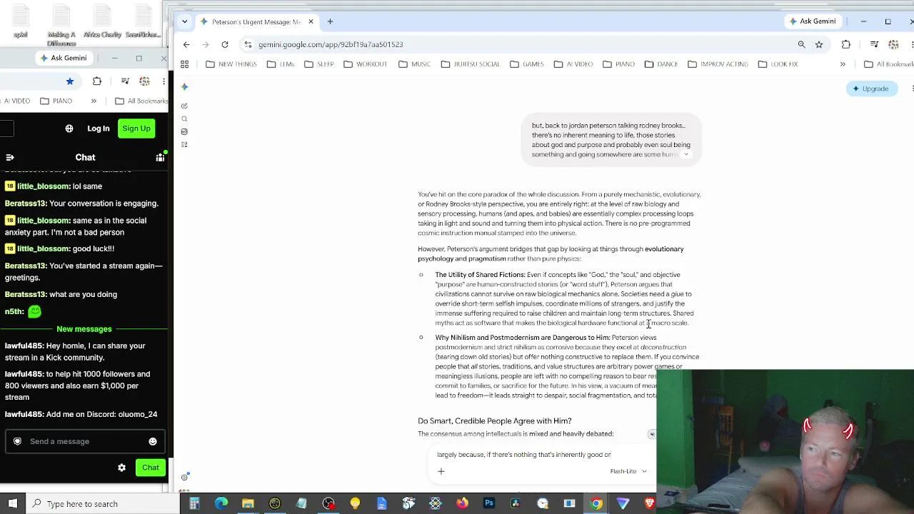Open the SLEEP bookmark folder
This screenshot has height=514, width=914.
(318, 64)
